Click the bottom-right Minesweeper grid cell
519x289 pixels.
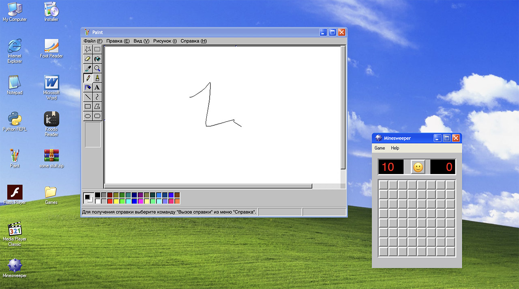[450, 251]
